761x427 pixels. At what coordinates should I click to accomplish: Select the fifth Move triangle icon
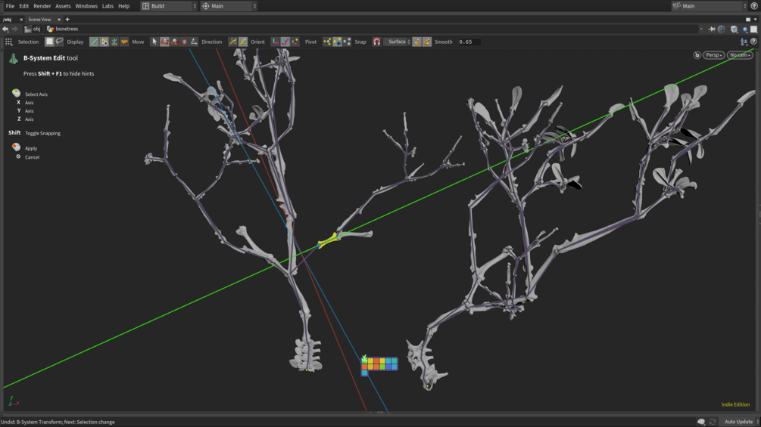coord(194,42)
